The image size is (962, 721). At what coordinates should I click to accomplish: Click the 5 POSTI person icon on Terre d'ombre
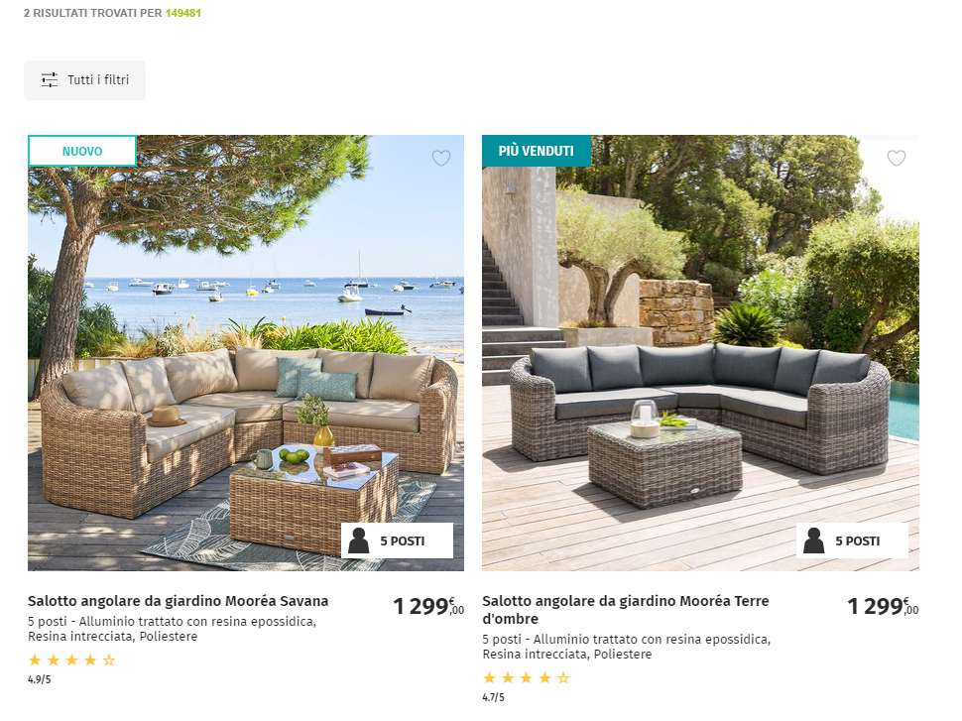click(814, 541)
